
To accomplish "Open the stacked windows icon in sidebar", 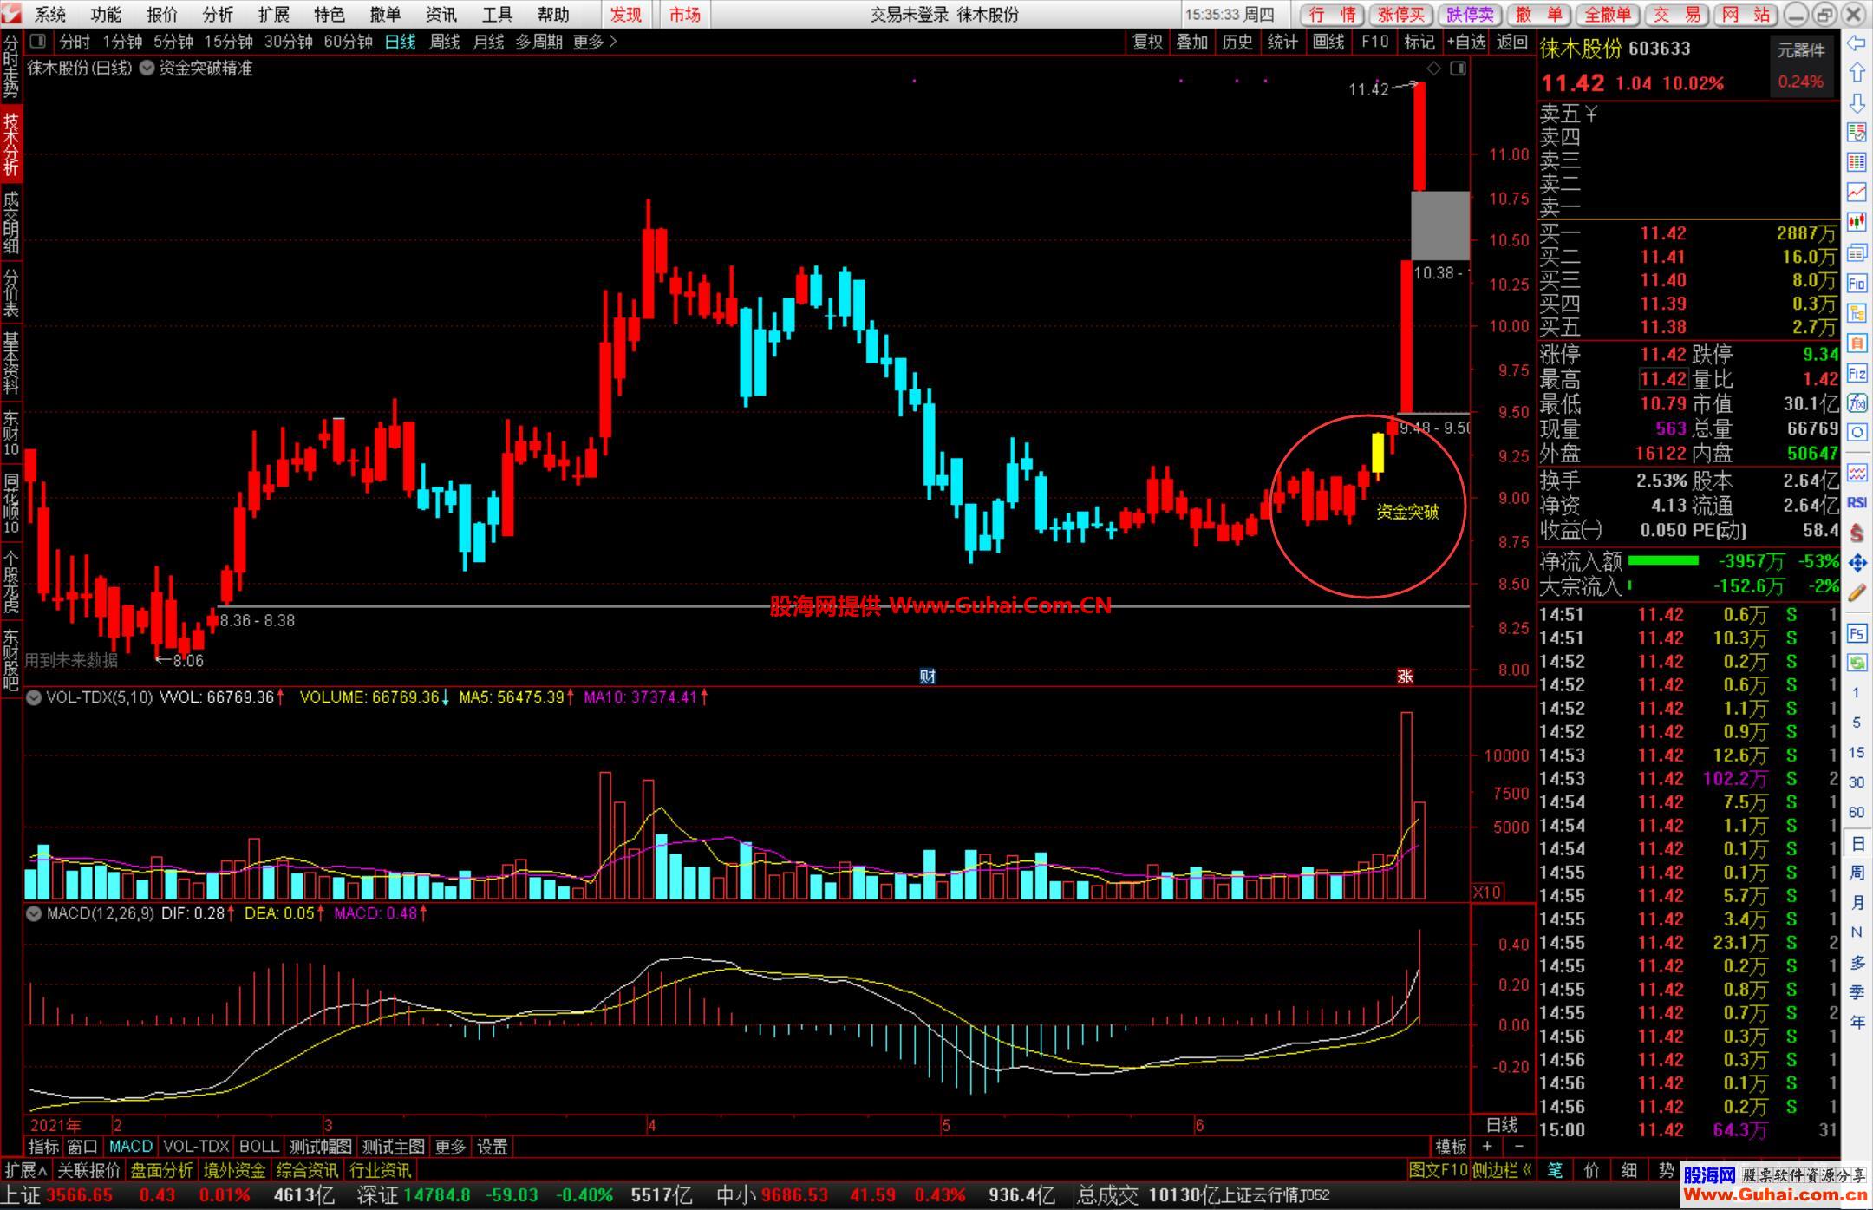I will (x=1857, y=252).
